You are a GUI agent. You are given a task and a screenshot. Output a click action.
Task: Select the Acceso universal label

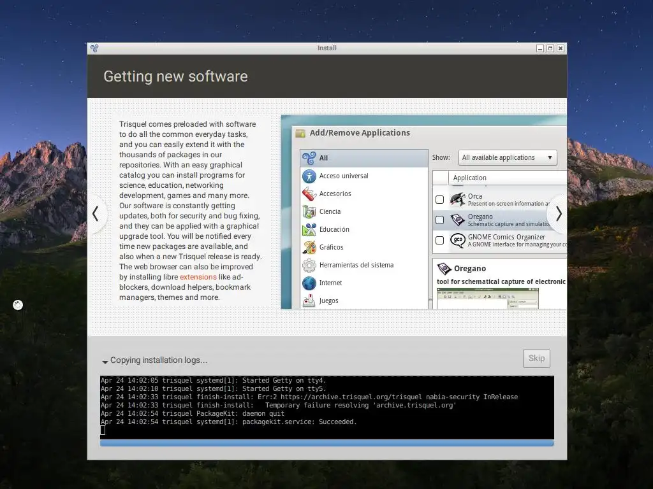click(x=344, y=176)
